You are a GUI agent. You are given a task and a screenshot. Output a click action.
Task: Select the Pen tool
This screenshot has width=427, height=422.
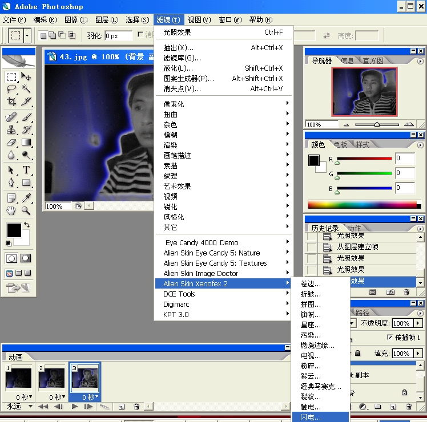tap(11, 182)
